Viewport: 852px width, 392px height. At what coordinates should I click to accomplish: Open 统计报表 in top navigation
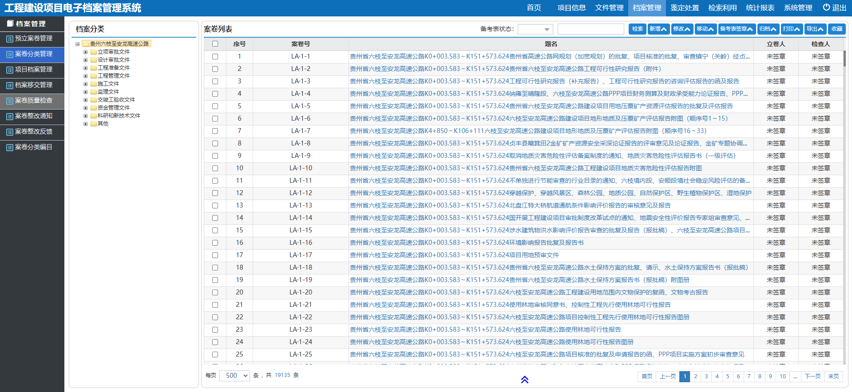pyautogui.click(x=760, y=8)
